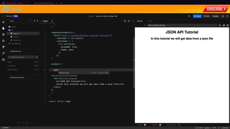Image resolution: width=230 pixels, height=129 pixels.
Task: Click the preview forward arrow
Action: [x=141, y=25]
